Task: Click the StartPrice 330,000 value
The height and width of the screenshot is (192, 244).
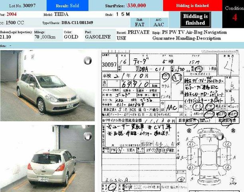Action: click(x=136, y=6)
